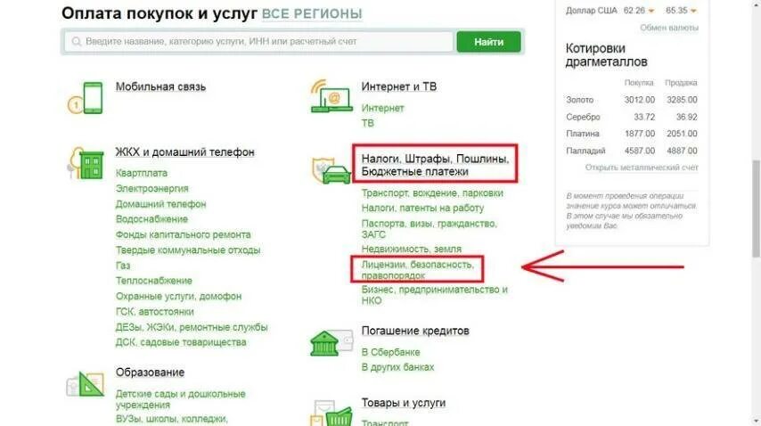Click the car and shield taxes icon
This screenshot has width=761, height=426.
pyautogui.click(x=331, y=170)
